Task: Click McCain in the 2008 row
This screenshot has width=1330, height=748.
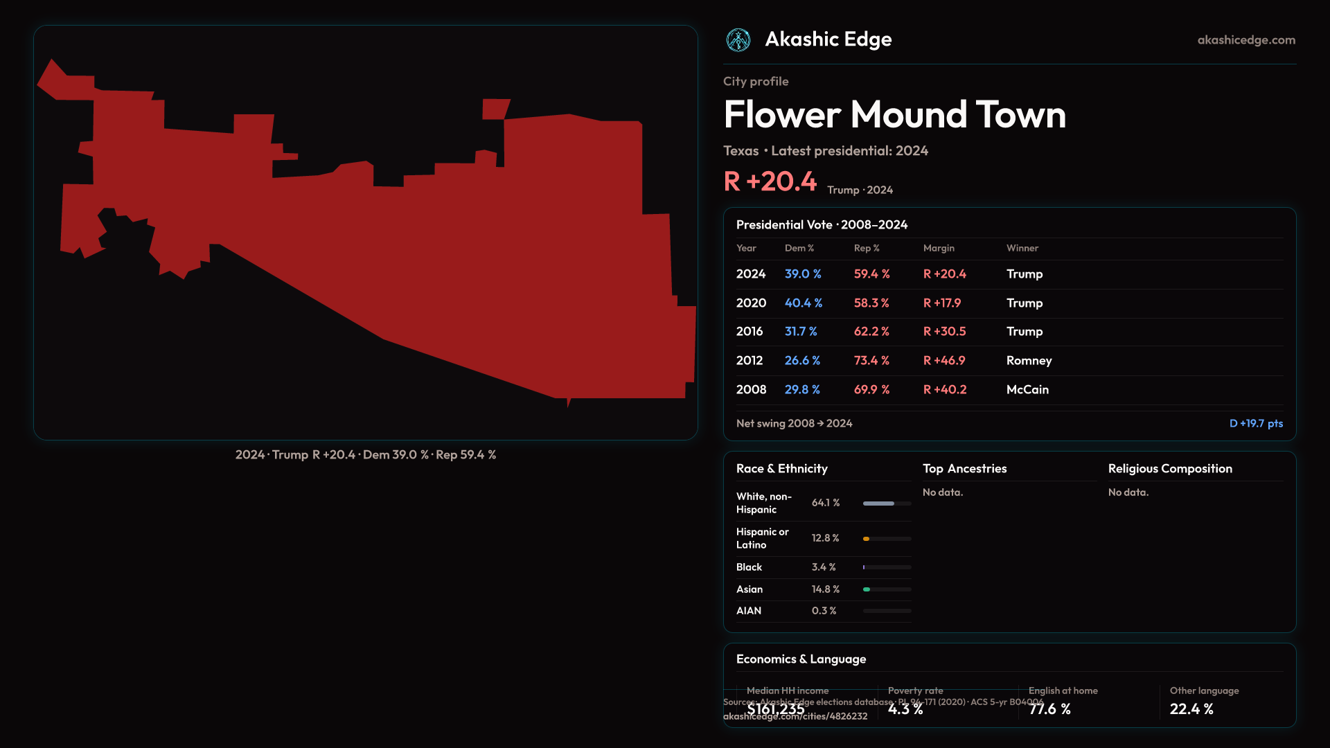Action: [x=1027, y=390]
